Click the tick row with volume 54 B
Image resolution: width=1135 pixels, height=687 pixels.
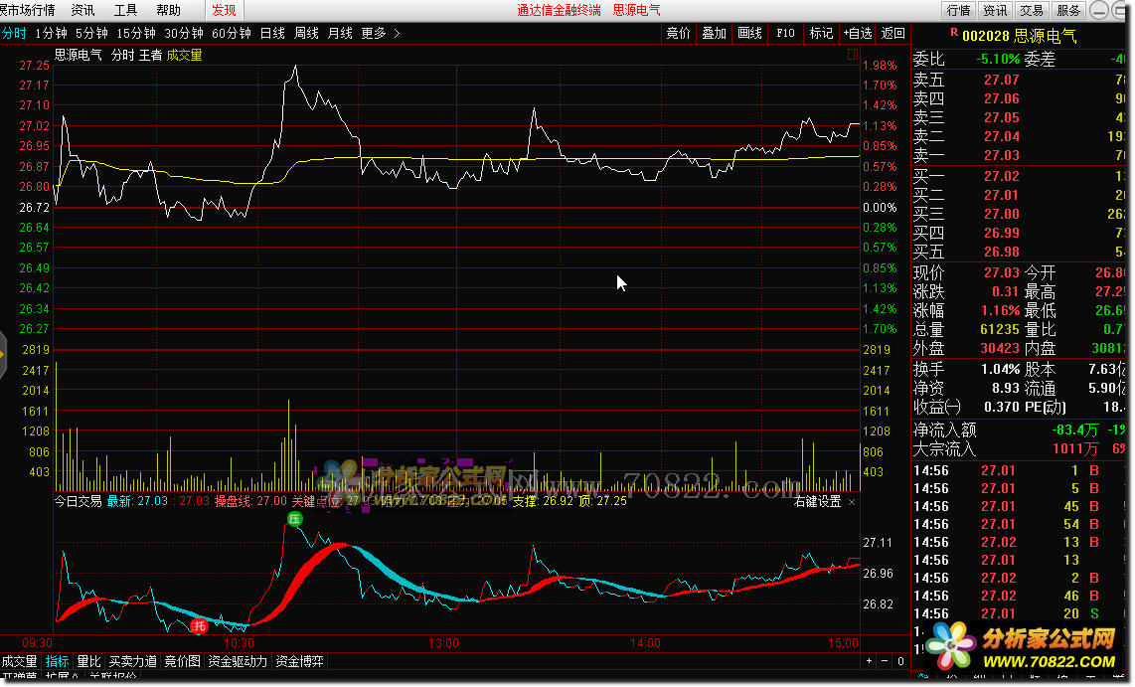[1019, 524]
